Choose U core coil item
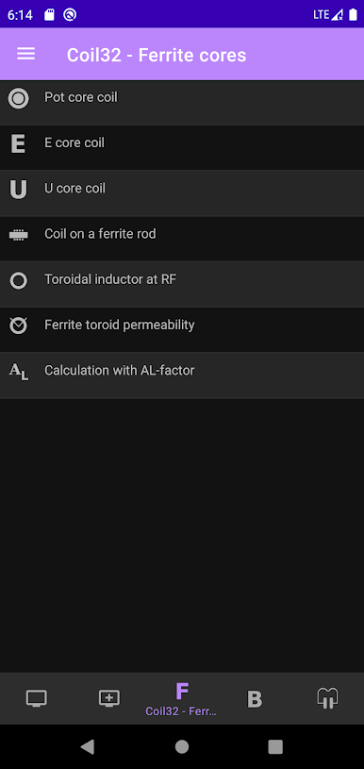The height and width of the screenshot is (769, 364). (x=182, y=193)
